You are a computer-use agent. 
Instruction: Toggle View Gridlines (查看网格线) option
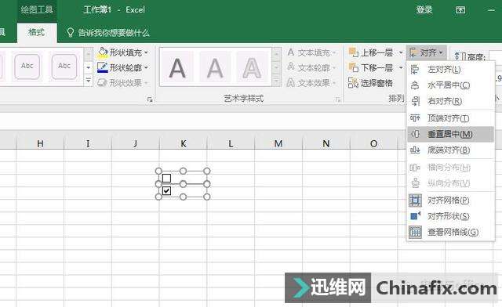pos(450,232)
